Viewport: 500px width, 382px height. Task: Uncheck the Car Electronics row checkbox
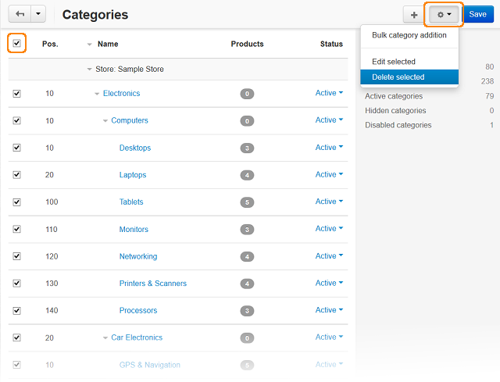pyautogui.click(x=17, y=337)
